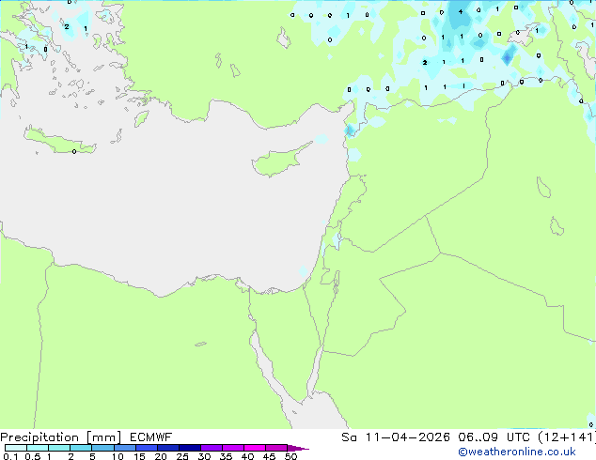Viewport: 596px width, 460px height.
Task: Click the 'ECMWF' model label
Action: tap(151, 437)
